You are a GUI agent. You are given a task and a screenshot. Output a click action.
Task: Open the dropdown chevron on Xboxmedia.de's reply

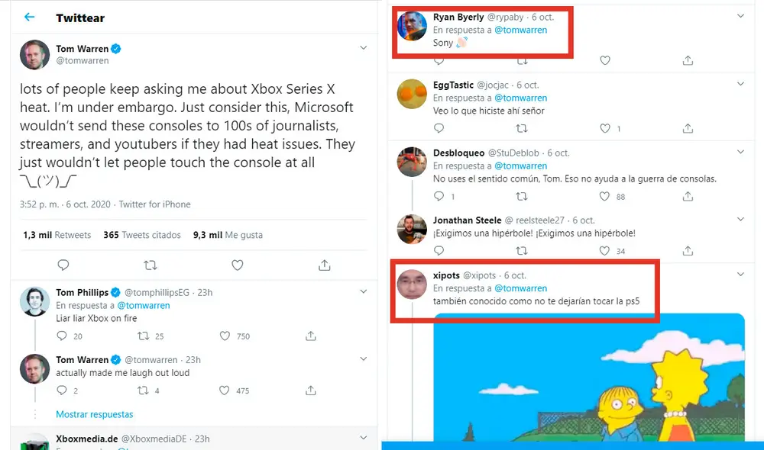coord(364,439)
